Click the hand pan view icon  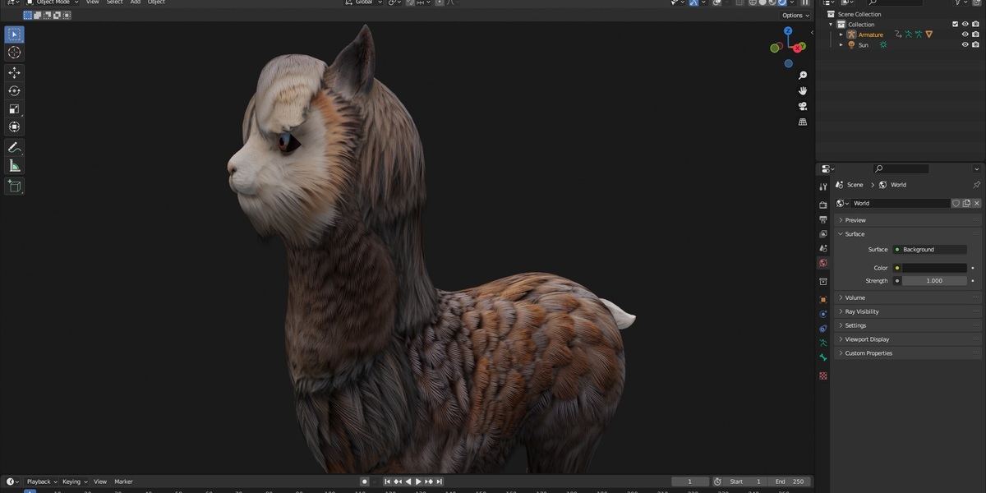(x=803, y=90)
